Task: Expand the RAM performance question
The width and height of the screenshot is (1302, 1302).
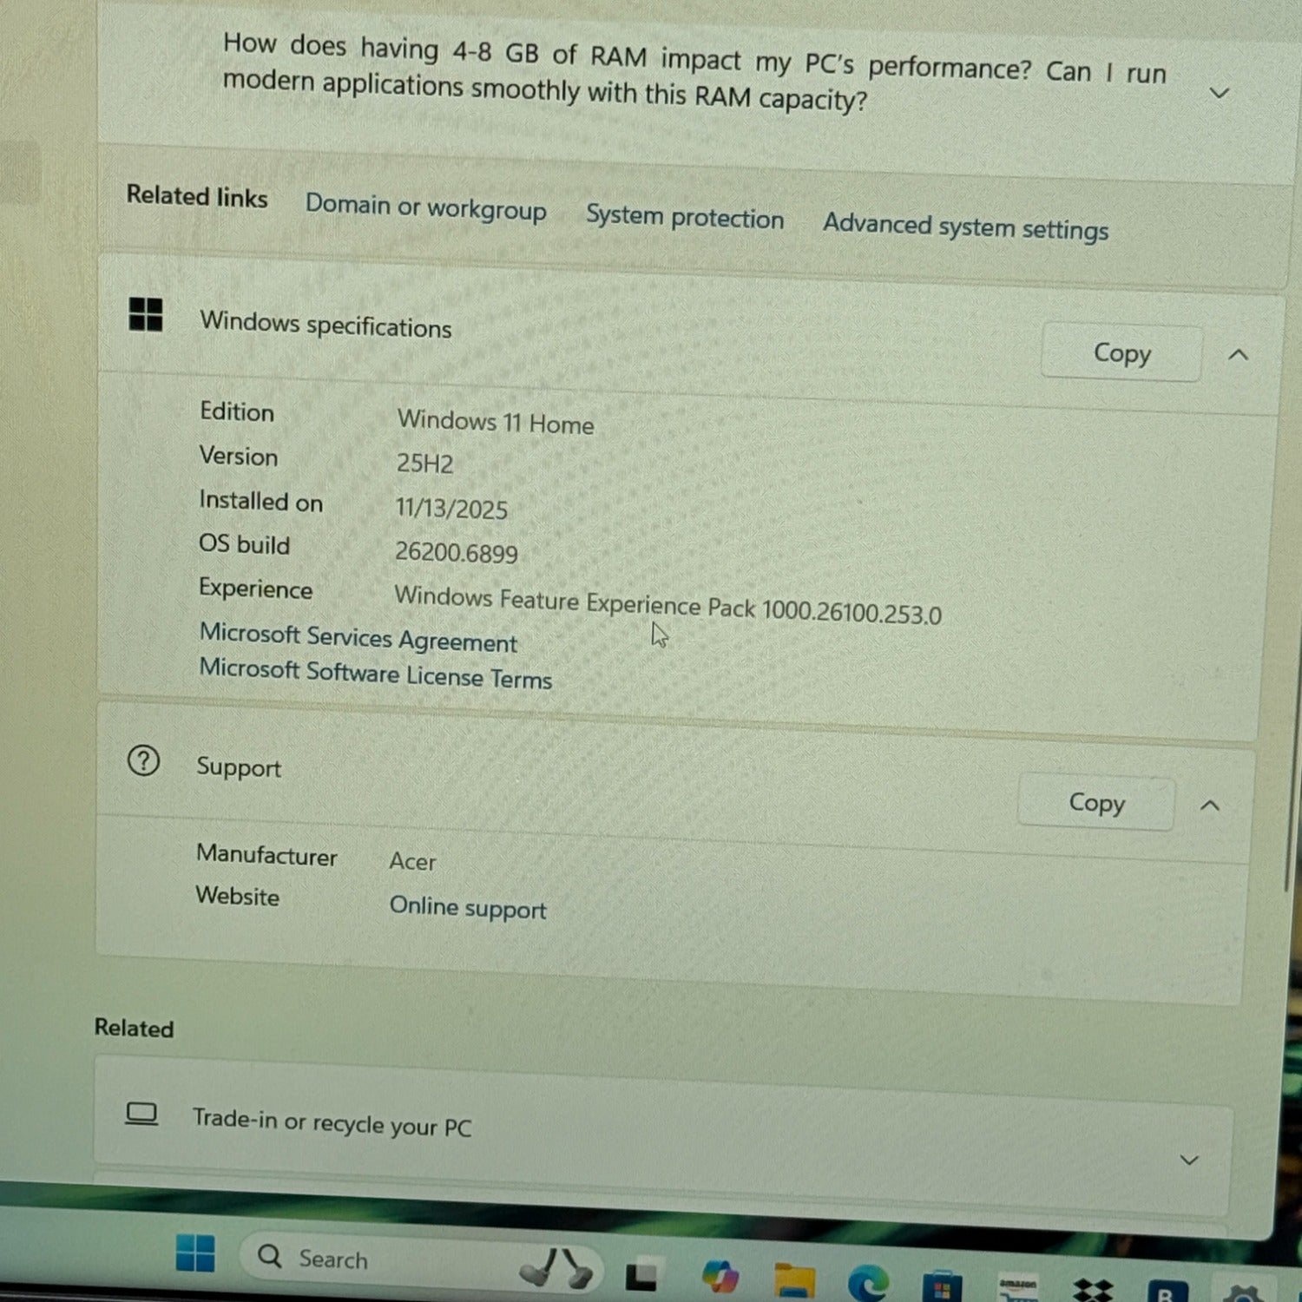Action: (1220, 93)
